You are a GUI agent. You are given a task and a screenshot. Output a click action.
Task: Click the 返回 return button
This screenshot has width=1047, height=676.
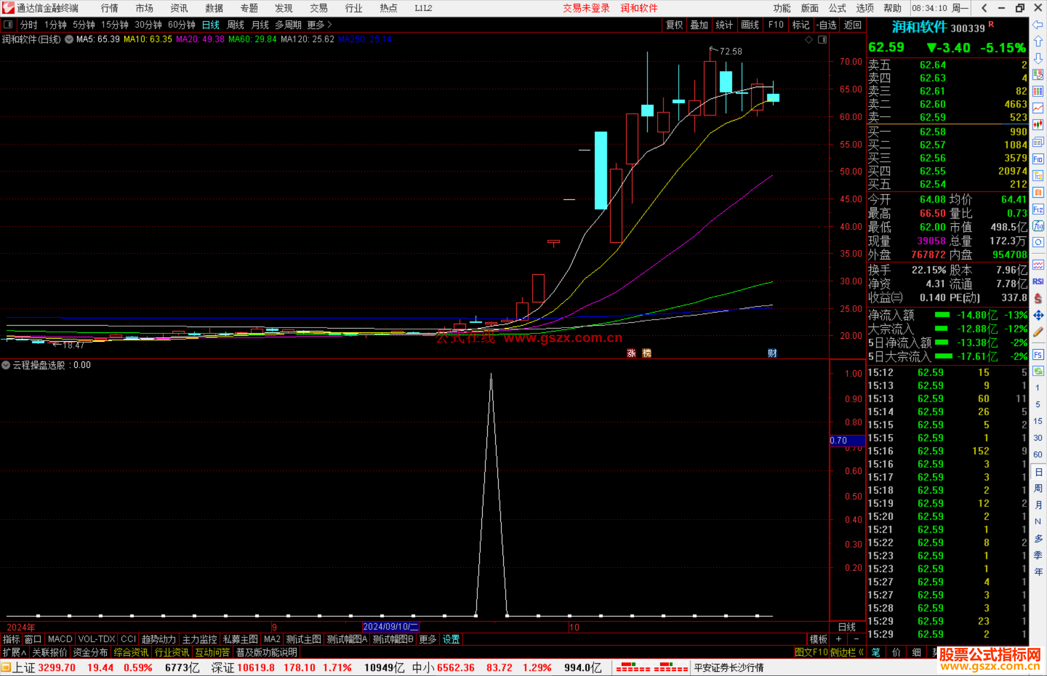point(852,25)
